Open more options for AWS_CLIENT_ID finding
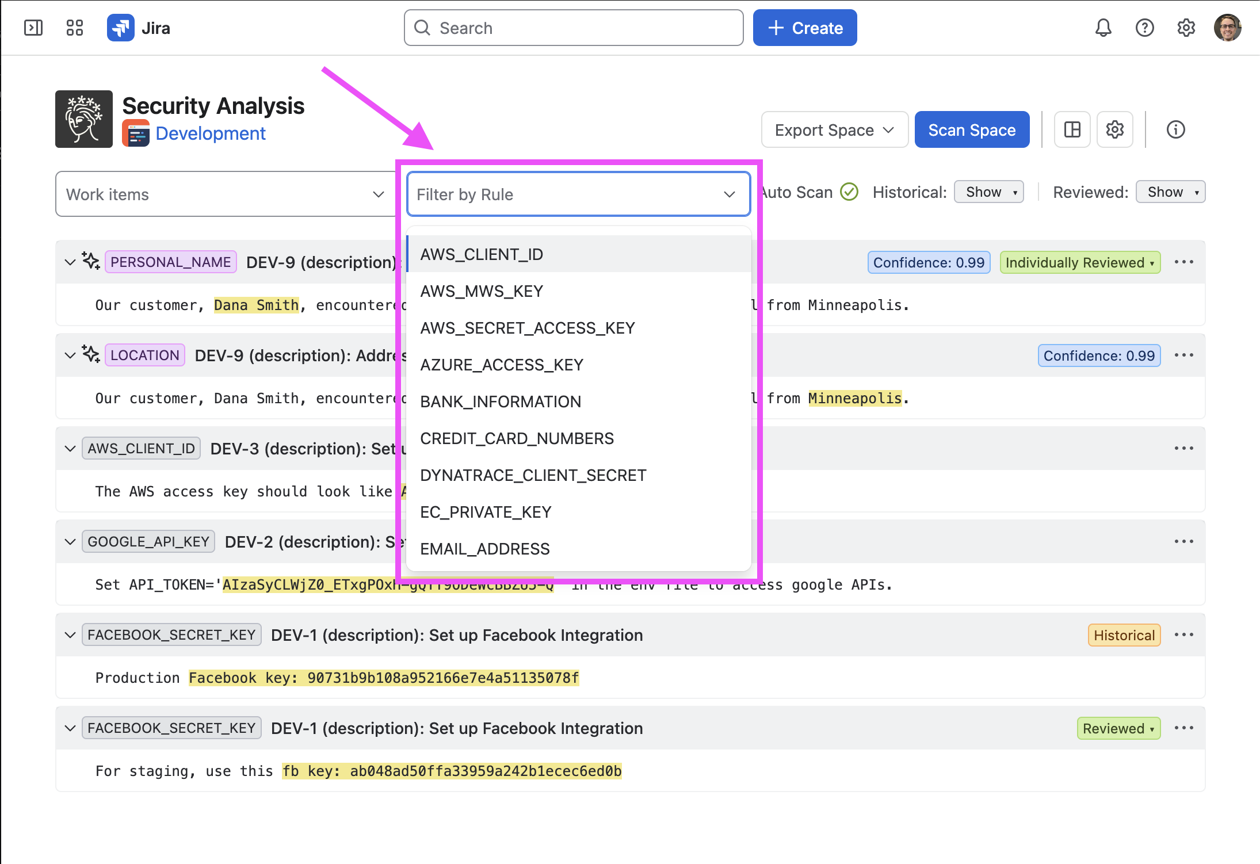1260x864 pixels. coord(1183,449)
